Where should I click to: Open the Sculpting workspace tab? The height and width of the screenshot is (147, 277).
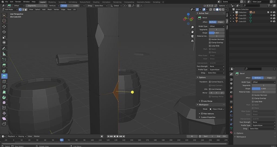point(62,2)
